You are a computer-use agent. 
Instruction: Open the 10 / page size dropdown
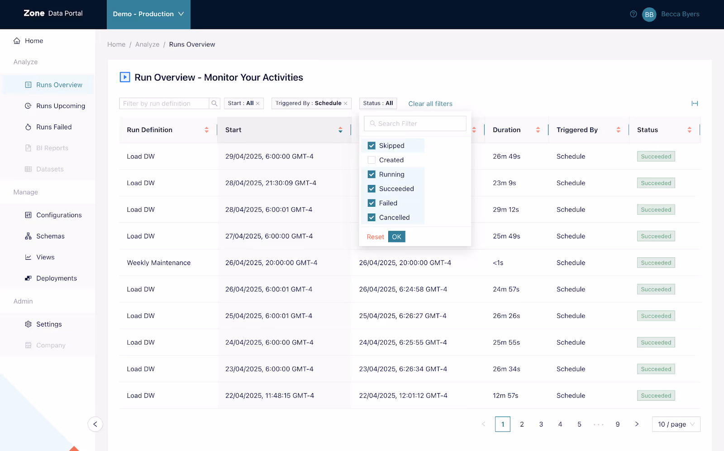[x=676, y=424]
